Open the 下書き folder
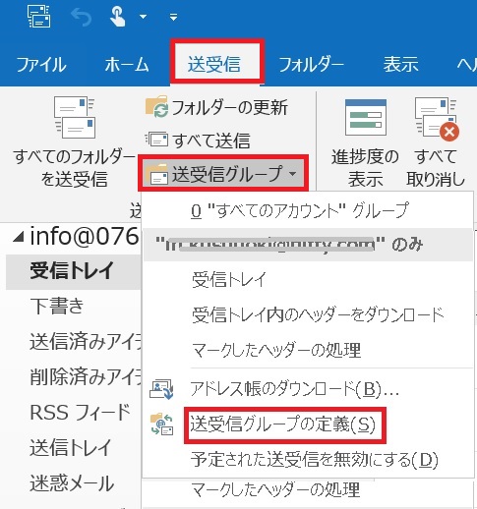This screenshot has width=477, height=509. point(57,306)
